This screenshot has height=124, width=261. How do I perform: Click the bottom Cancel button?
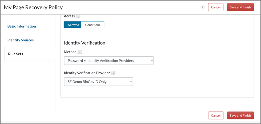tap(215, 116)
